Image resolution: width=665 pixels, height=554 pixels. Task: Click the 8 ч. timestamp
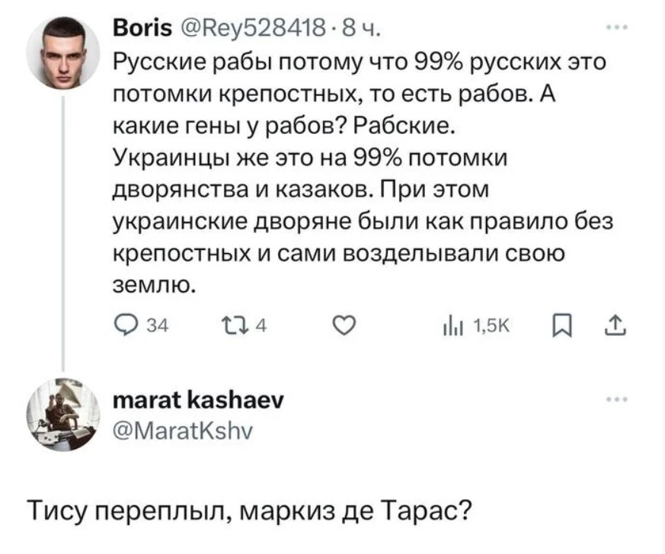click(360, 29)
